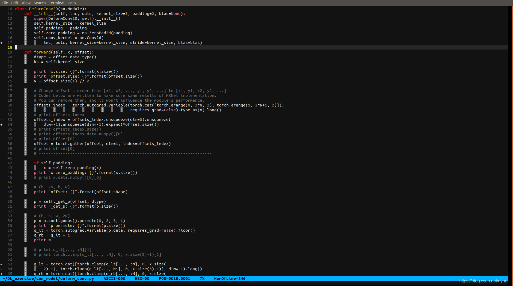Click the change marker tilde beside line 16
Screen dimensions: 513x286
pyautogui.click(x=2, y=38)
